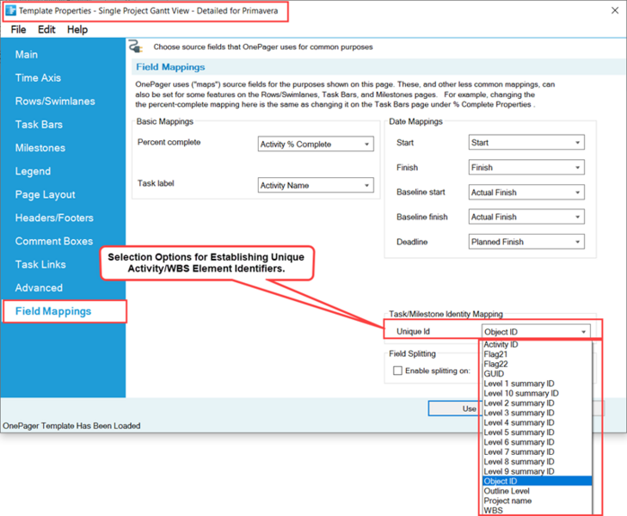The height and width of the screenshot is (516, 627).
Task: Select Level 10 summary ID option
Action: click(536, 393)
